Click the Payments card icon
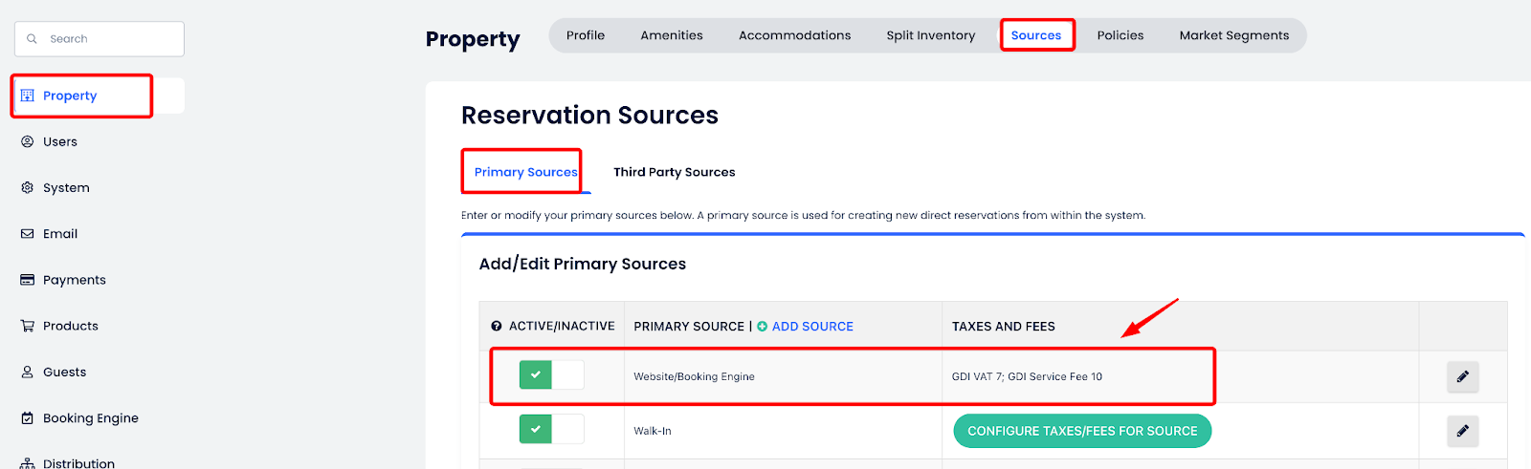 pyautogui.click(x=28, y=280)
